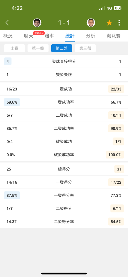128x277 pixels.
Task: Switch to the 聊天 chat tab
Action: [29, 36]
